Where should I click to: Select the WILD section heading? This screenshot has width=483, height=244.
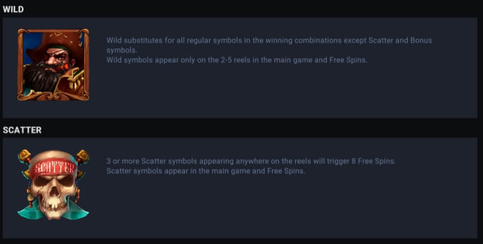(13, 9)
